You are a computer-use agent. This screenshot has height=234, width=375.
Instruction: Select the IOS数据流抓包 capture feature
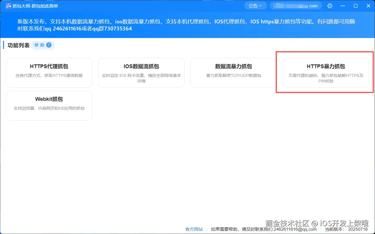pos(141,73)
